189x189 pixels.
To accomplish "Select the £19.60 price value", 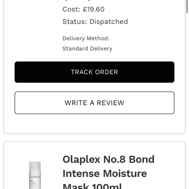I will (94, 9).
